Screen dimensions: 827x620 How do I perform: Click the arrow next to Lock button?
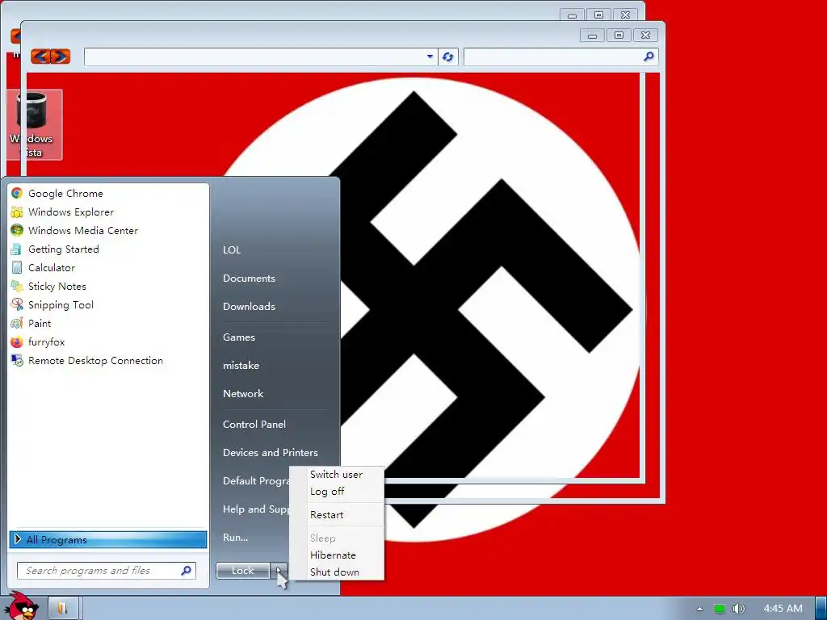pos(279,571)
